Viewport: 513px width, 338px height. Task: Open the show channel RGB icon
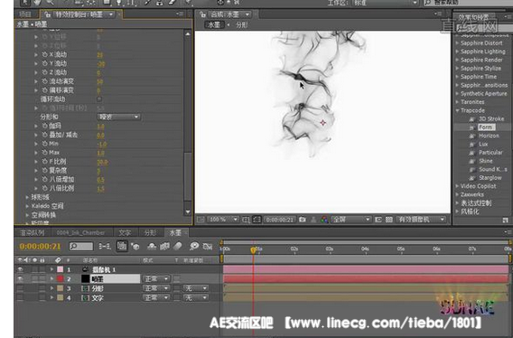(x=324, y=220)
